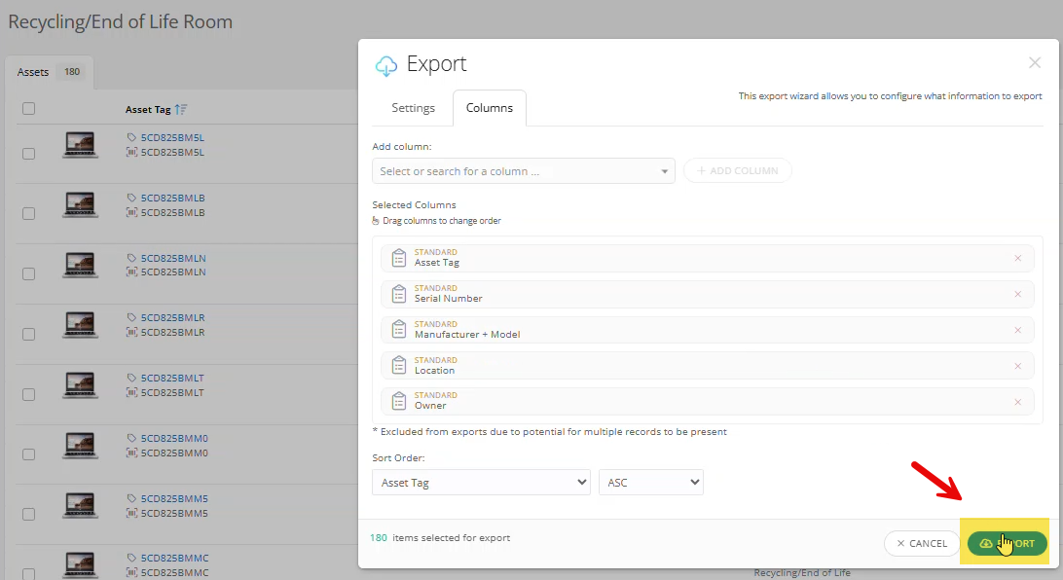Click the sort arrows beside Asset Tag header
1063x580 pixels.
coord(183,108)
